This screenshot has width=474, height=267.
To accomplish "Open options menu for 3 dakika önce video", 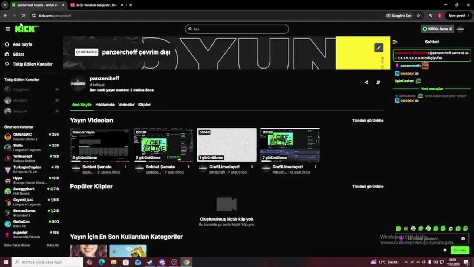I will (x=125, y=167).
